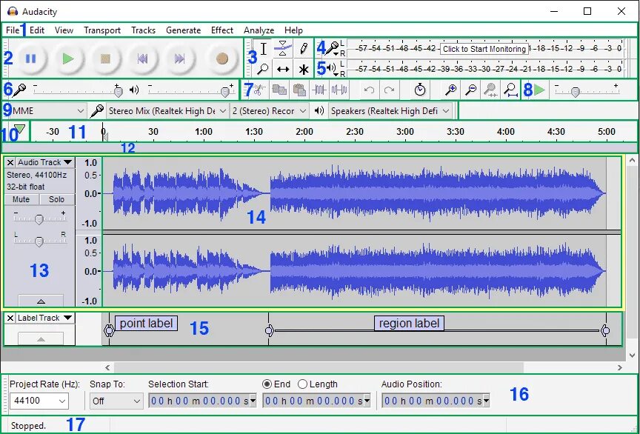
Task: Solo the Audio Track
Action: 56,199
